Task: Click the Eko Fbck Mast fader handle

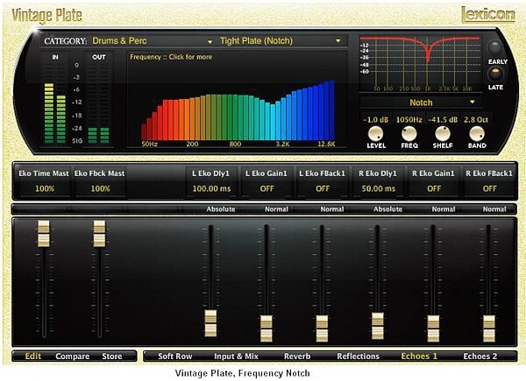Action: (x=99, y=234)
